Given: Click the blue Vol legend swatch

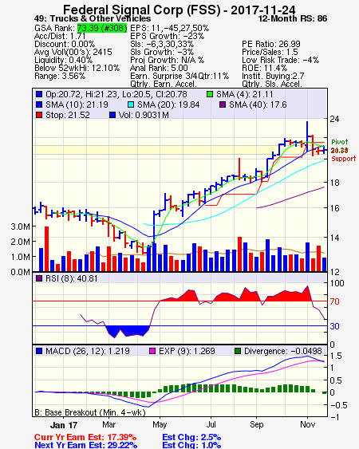Looking at the screenshot, I should 112,115.
